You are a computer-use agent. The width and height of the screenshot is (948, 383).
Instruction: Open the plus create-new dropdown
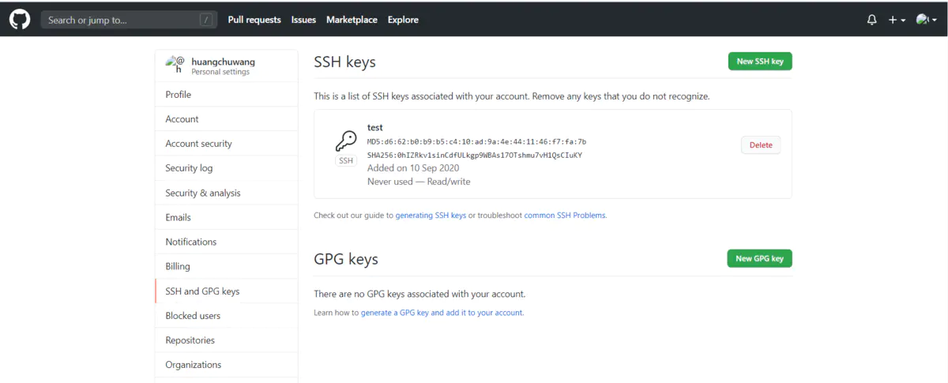897,20
